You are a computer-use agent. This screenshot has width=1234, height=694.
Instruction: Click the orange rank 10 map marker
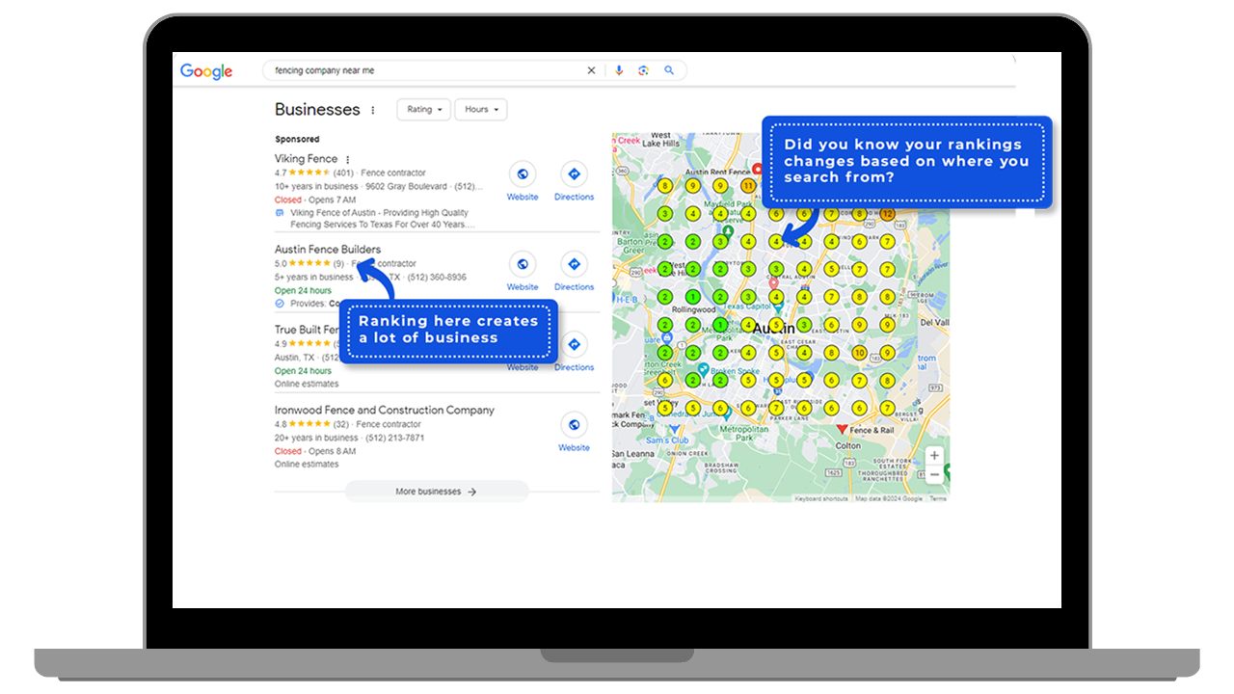pos(859,353)
